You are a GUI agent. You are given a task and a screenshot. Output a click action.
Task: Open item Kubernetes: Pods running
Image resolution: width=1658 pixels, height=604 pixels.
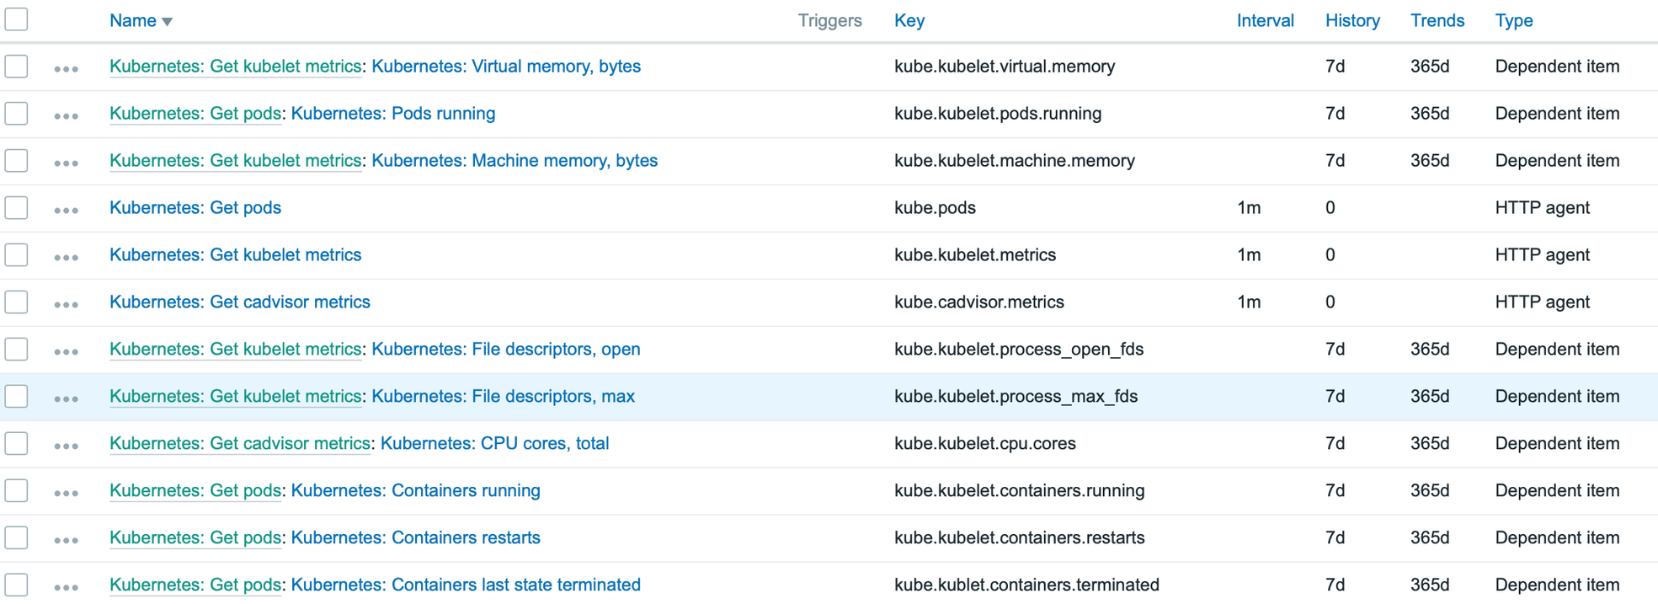[x=393, y=114]
